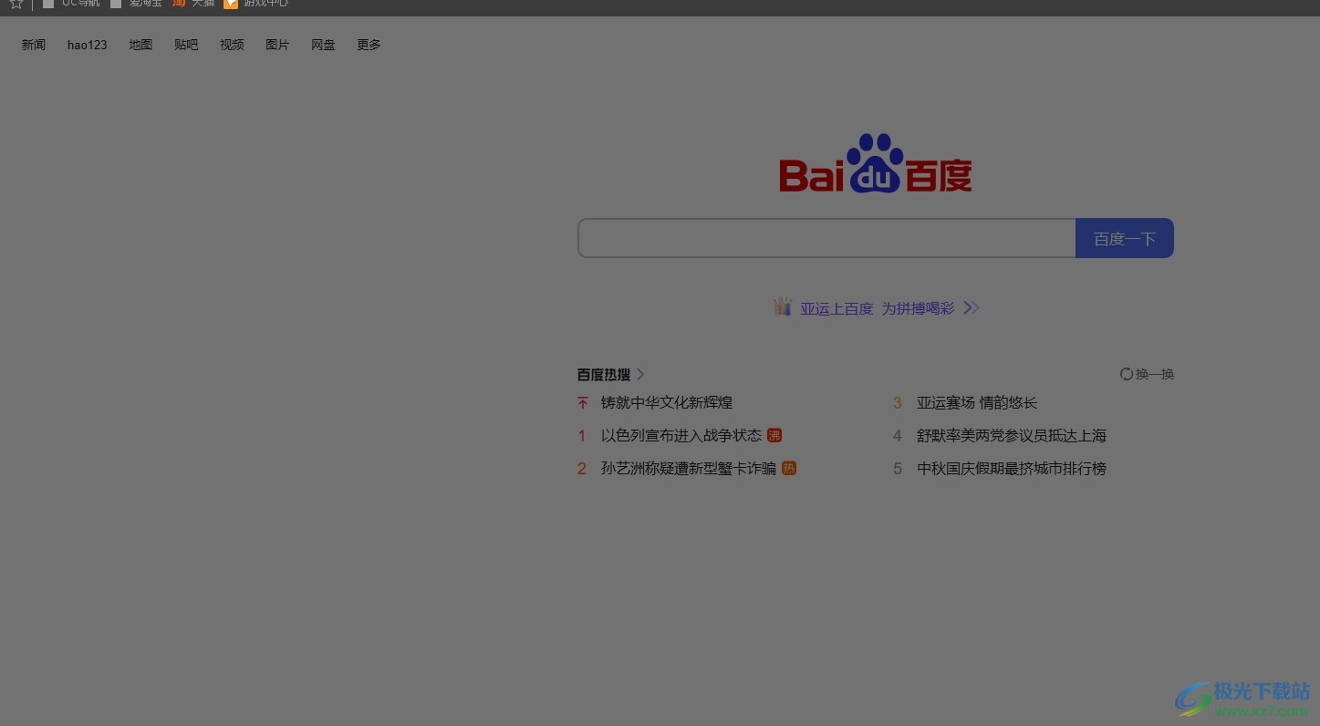Open 新闻 in the top navigation

coord(34,45)
